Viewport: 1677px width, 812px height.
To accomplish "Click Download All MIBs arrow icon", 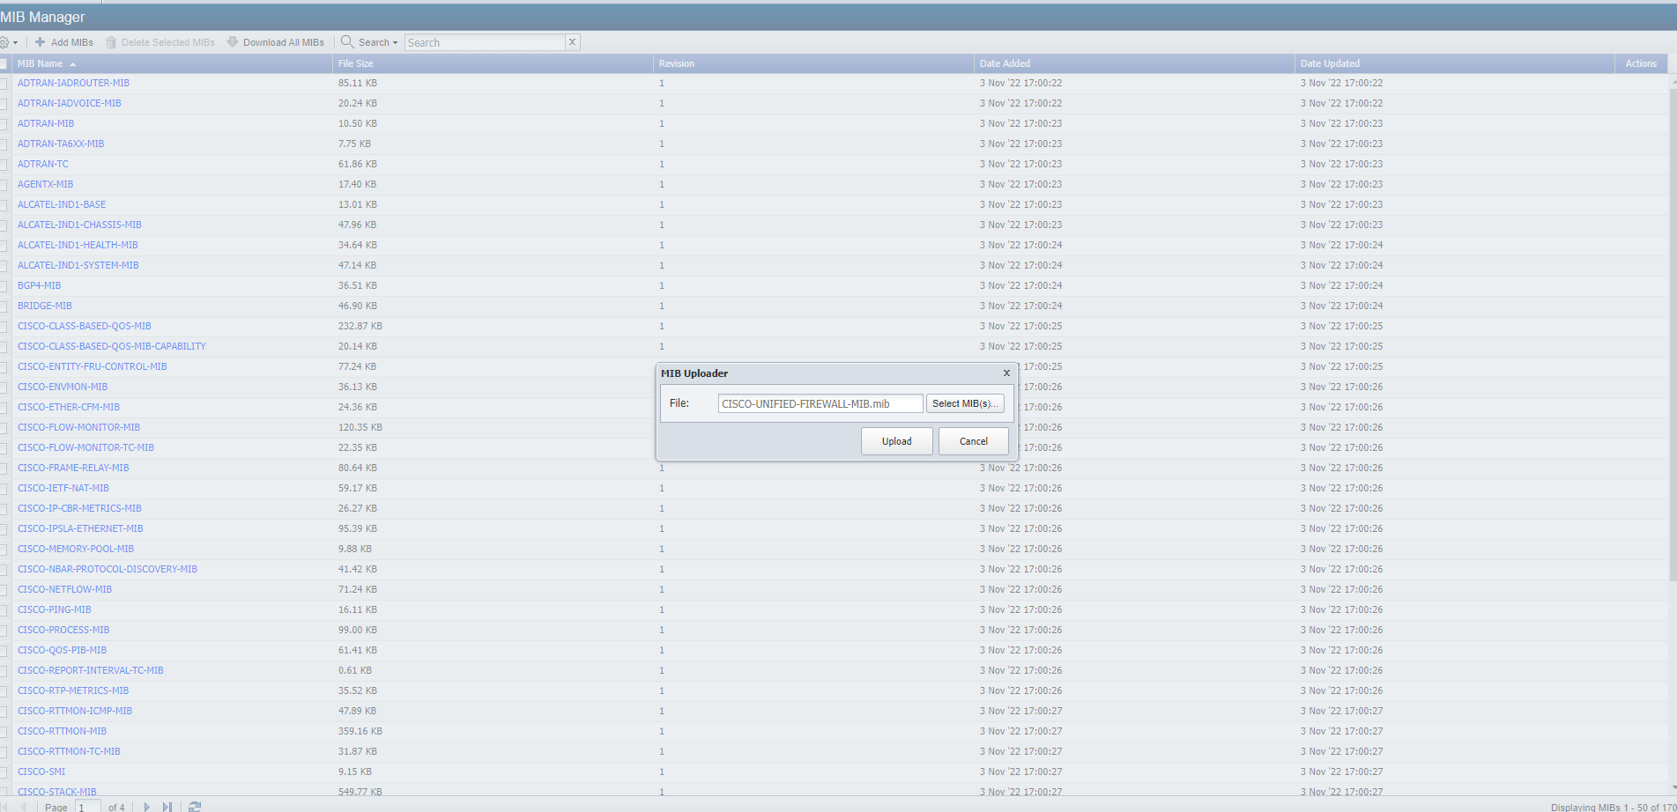I will coord(233,42).
